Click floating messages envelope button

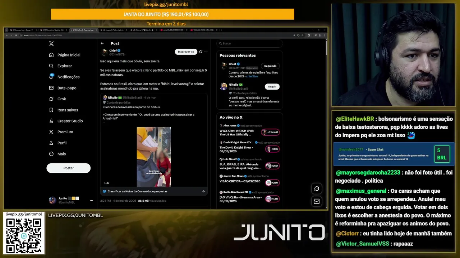(x=317, y=201)
